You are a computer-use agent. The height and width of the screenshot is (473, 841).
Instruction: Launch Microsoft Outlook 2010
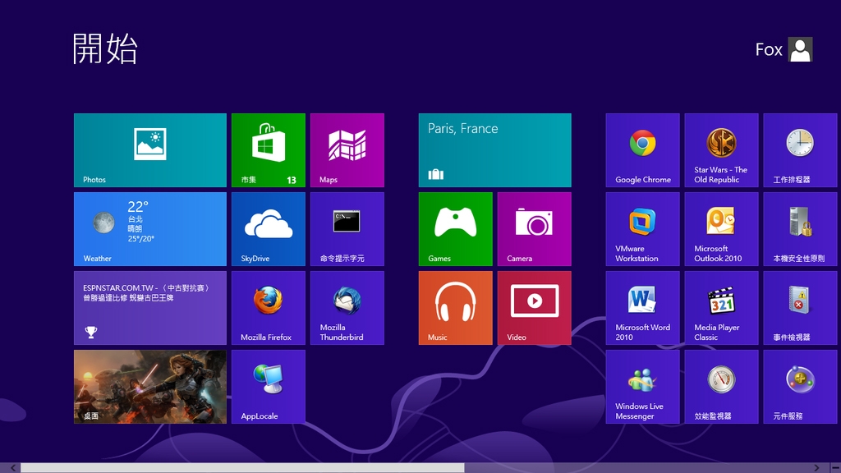[x=721, y=229]
